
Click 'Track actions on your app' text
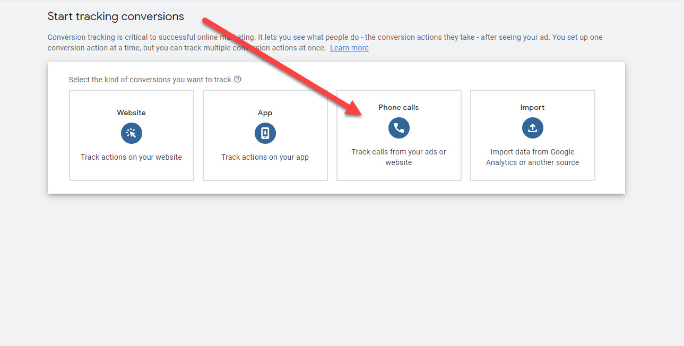(265, 157)
